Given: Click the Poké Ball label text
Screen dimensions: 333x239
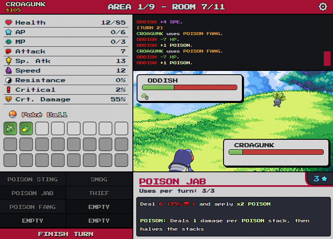Looking at the screenshot, I should click(x=44, y=115).
